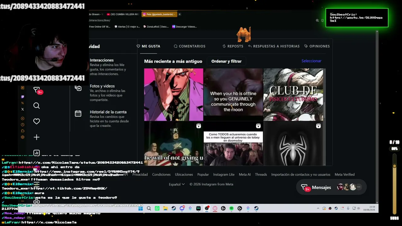The height and width of the screenshot is (226, 402).
Task: Click the Instagram create plus icon
Action: pos(36,137)
